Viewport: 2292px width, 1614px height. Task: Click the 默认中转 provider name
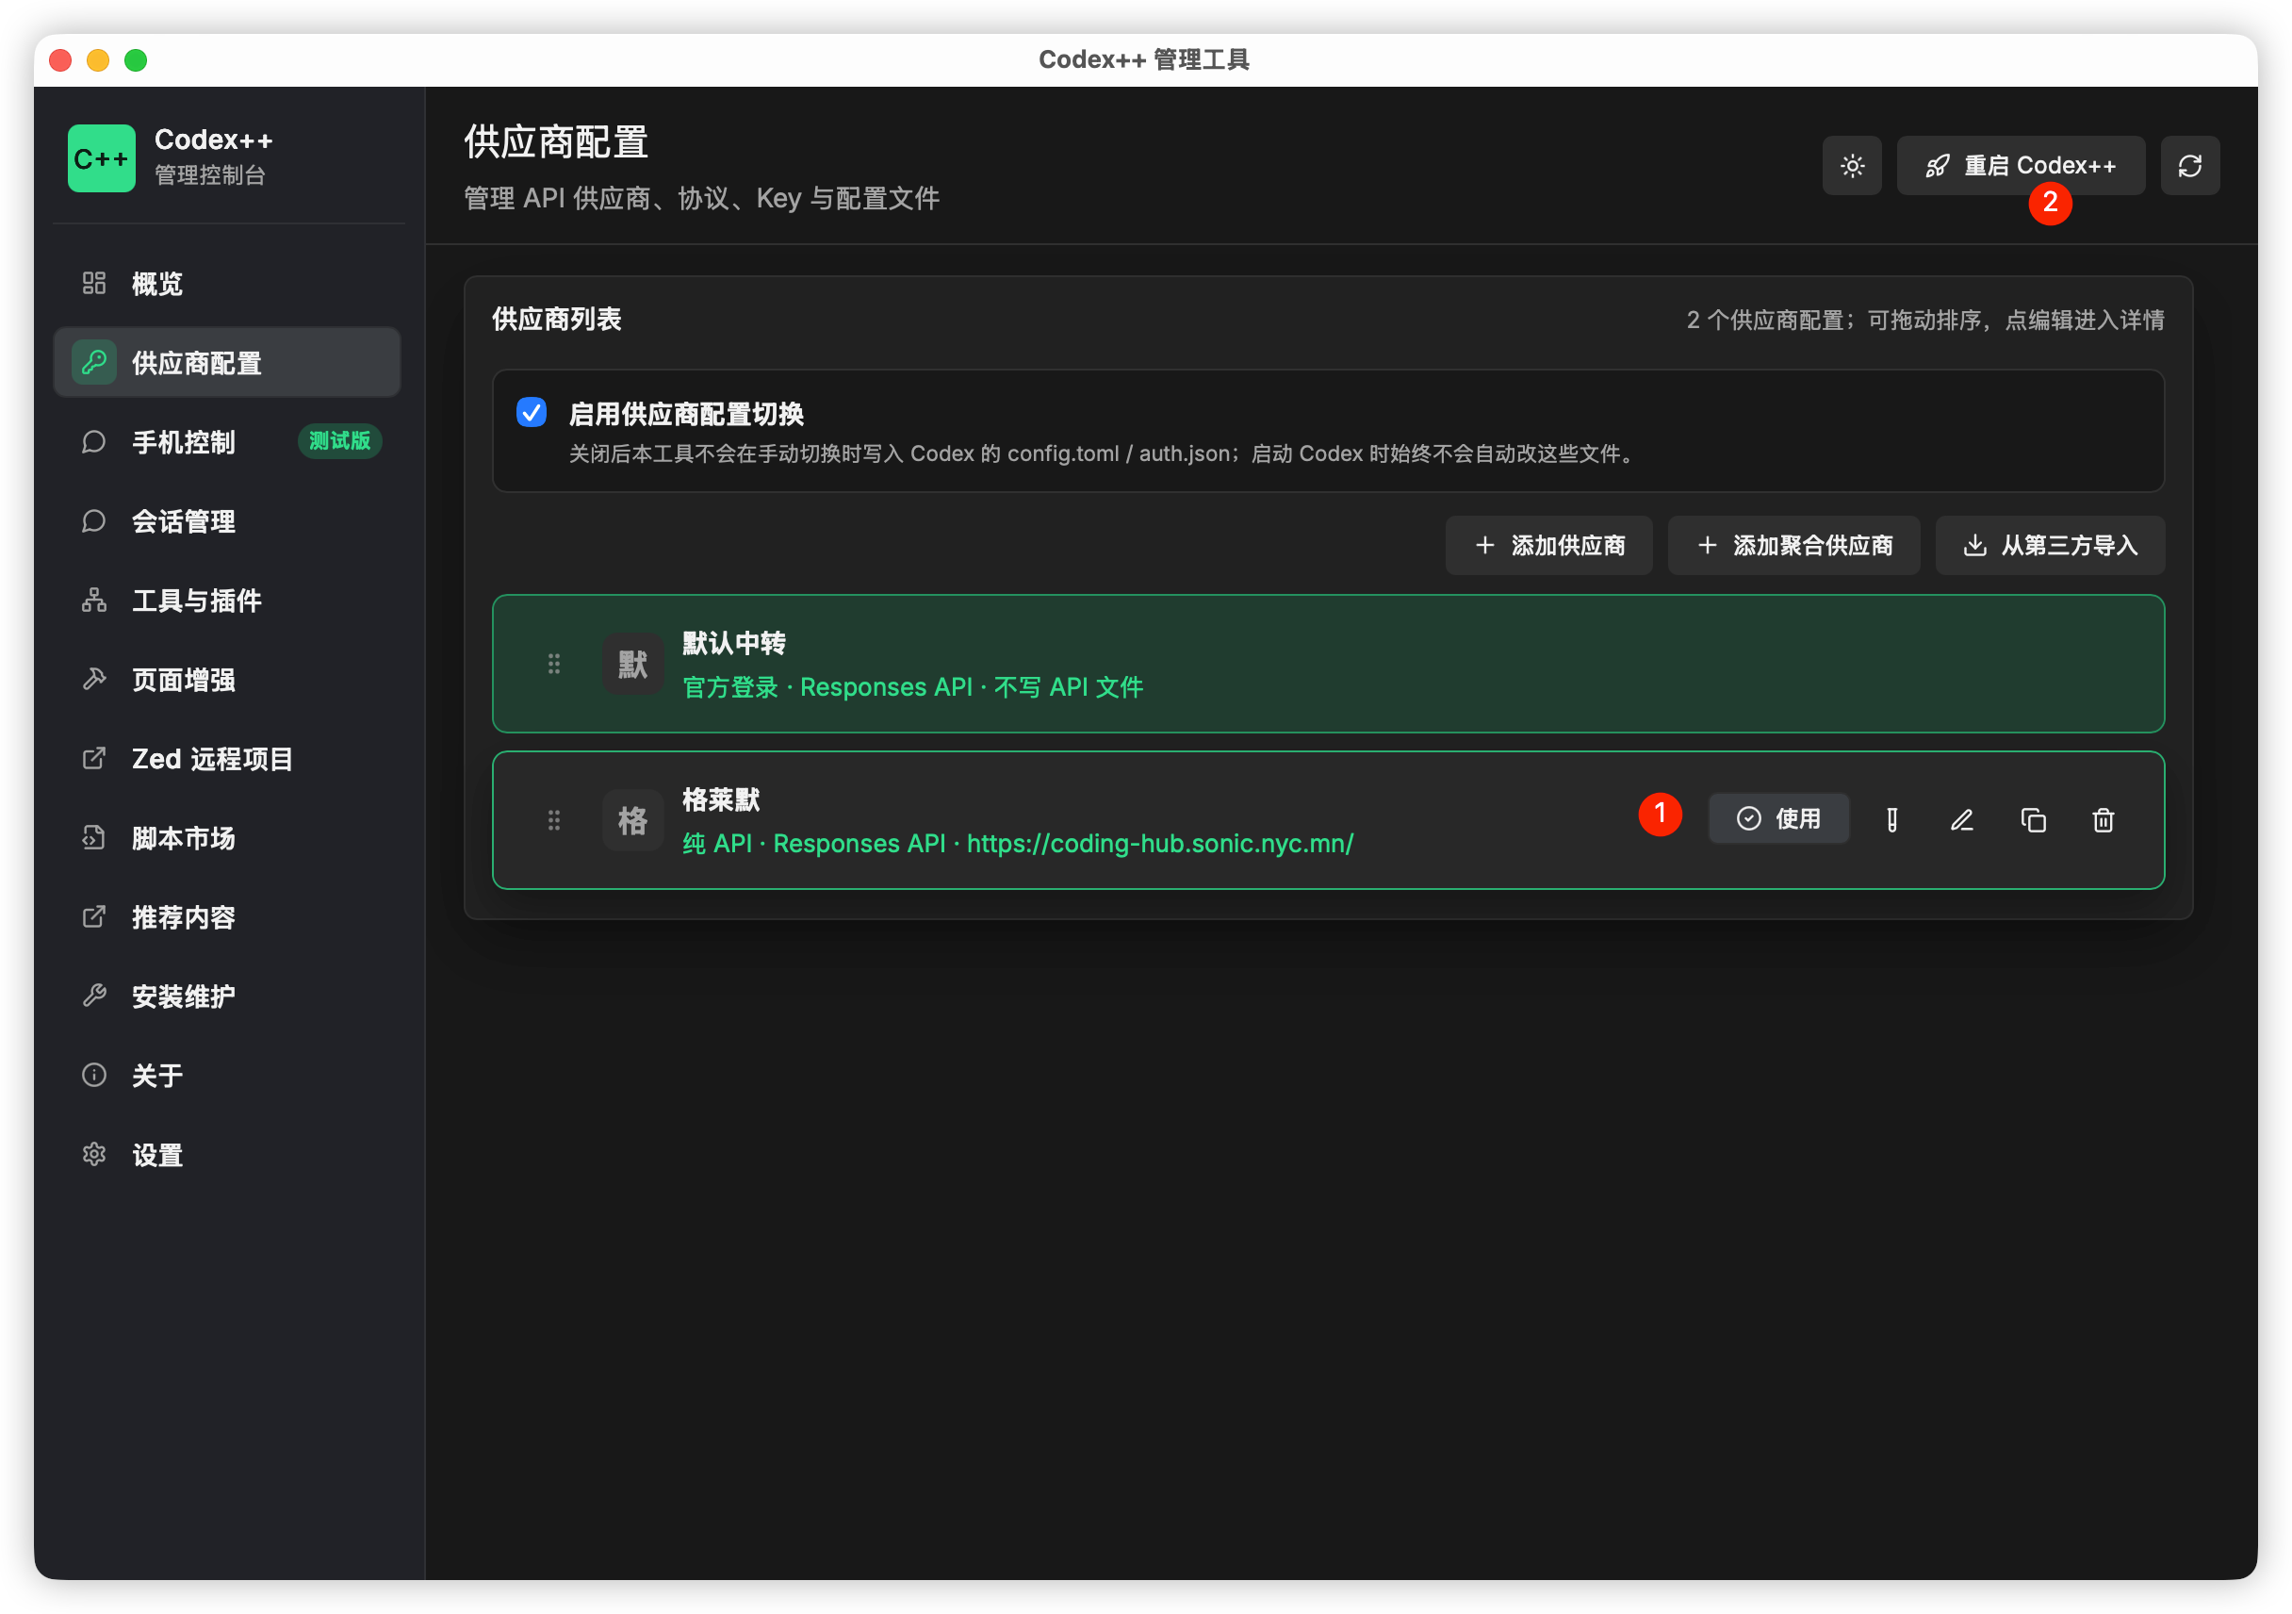pos(734,643)
